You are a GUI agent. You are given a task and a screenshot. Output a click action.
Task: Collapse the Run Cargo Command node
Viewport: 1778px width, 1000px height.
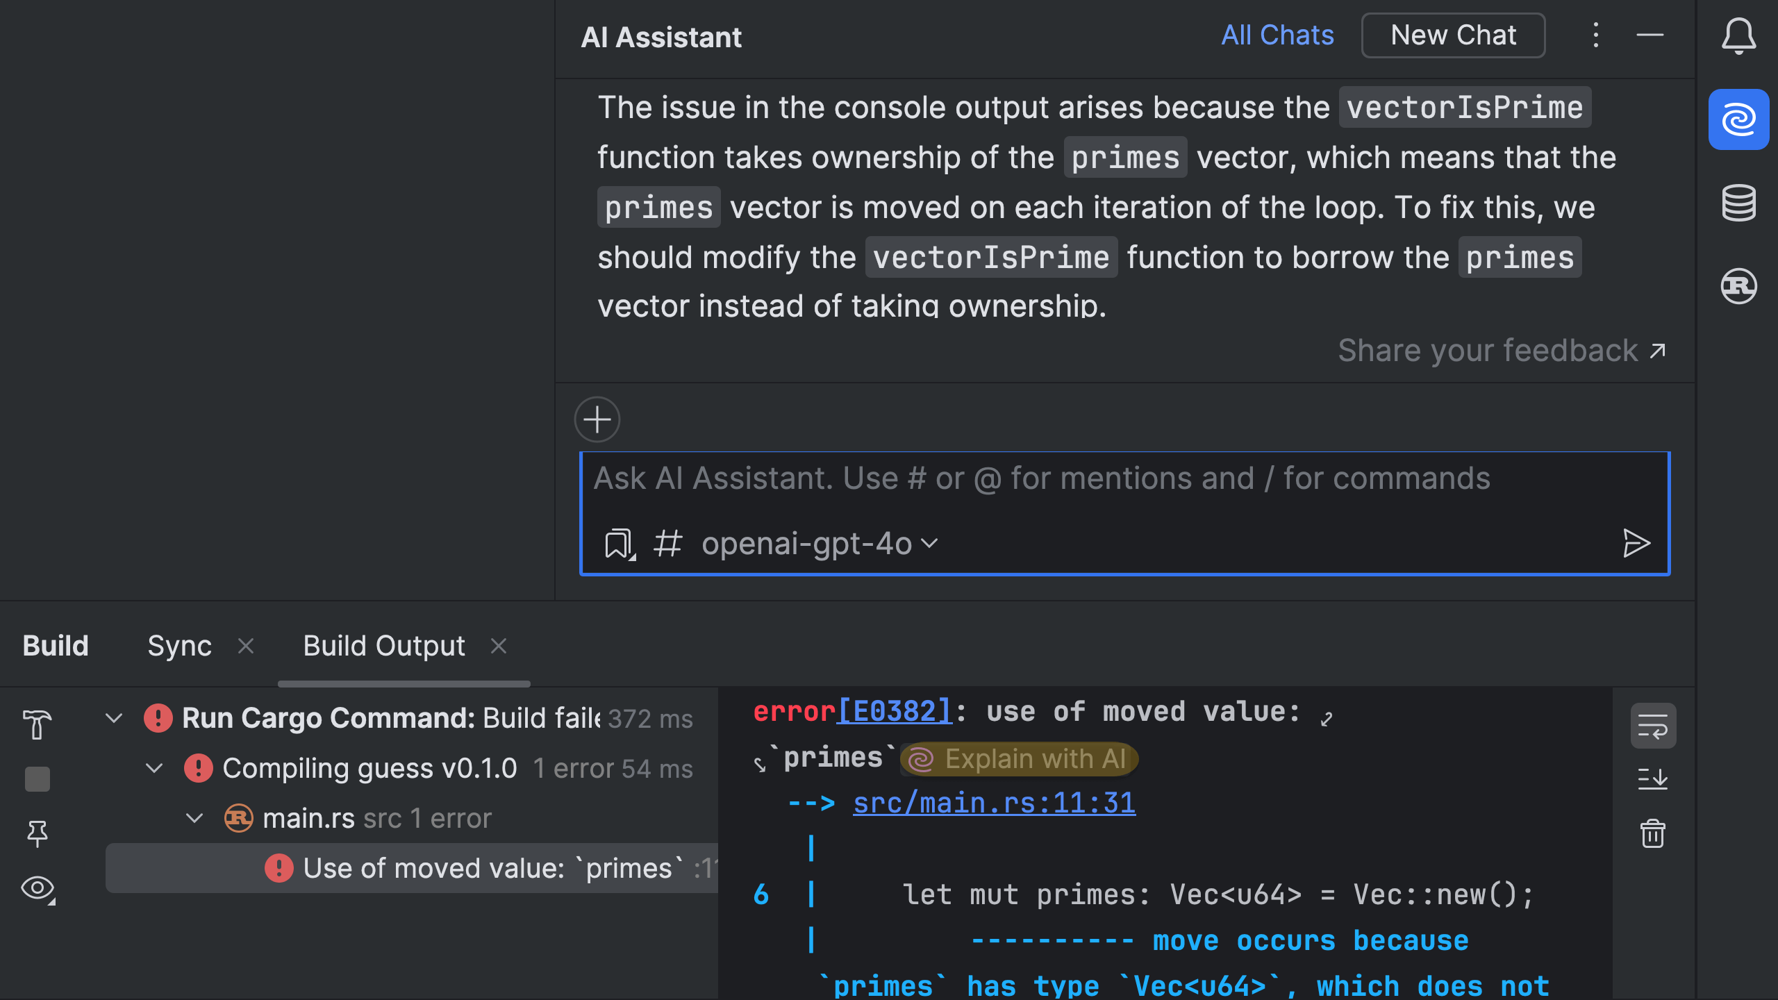[114, 718]
